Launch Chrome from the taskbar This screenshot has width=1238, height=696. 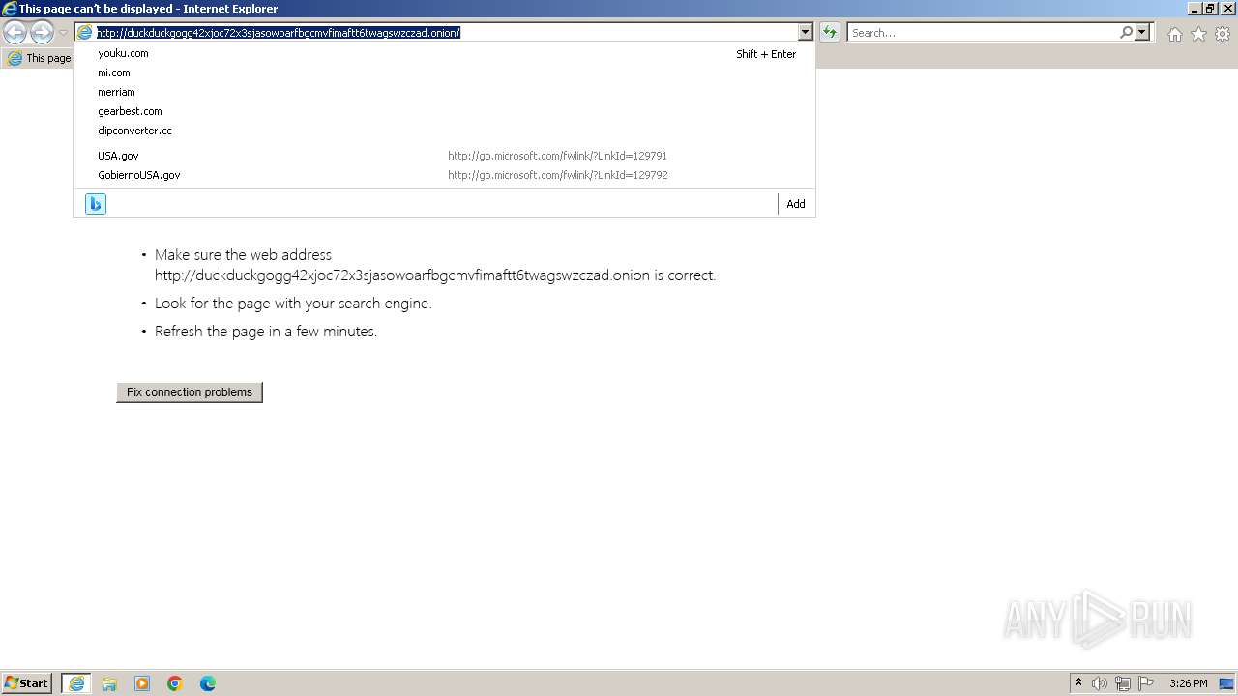point(175,683)
